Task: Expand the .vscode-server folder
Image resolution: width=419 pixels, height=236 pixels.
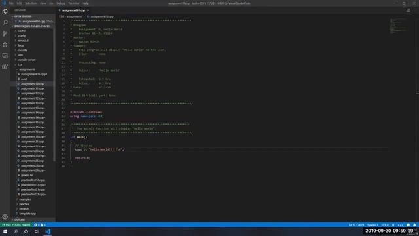Action: [x=26, y=60]
